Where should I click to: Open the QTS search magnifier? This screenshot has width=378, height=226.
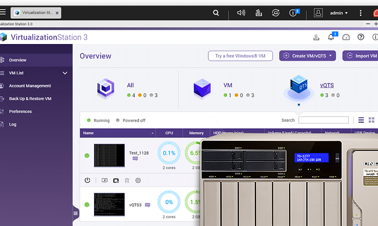pyautogui.click(x=216, y=13)
